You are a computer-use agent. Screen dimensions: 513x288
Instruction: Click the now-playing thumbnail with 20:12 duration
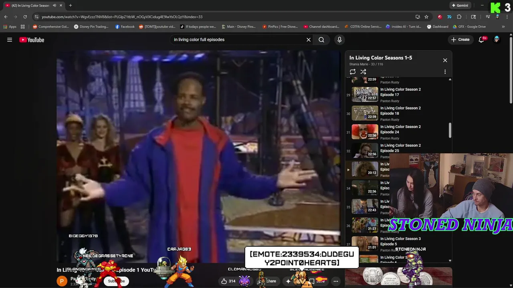point(365,169)
